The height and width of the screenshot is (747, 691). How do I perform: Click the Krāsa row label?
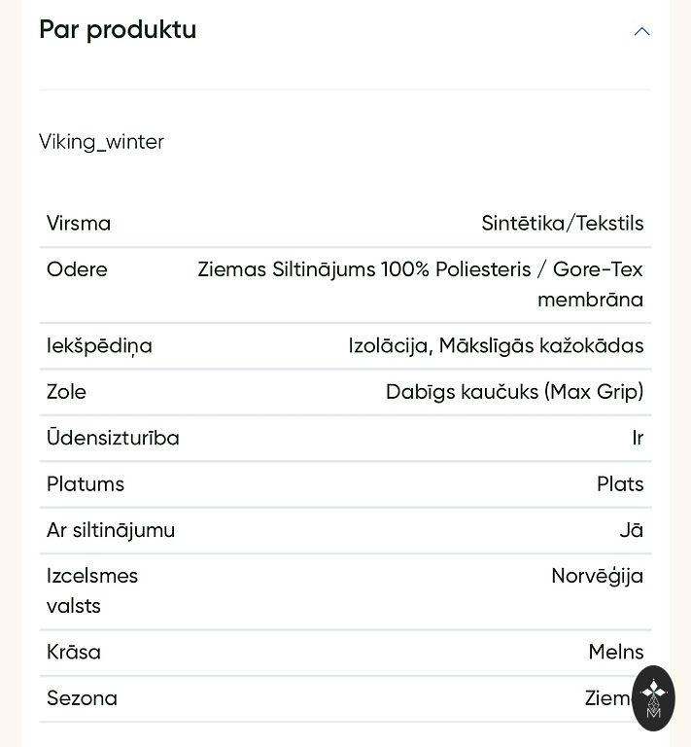(x=74, y=652)
